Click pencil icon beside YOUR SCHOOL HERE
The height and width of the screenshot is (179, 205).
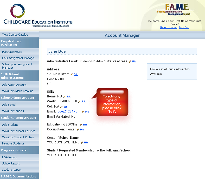(82, 143)
